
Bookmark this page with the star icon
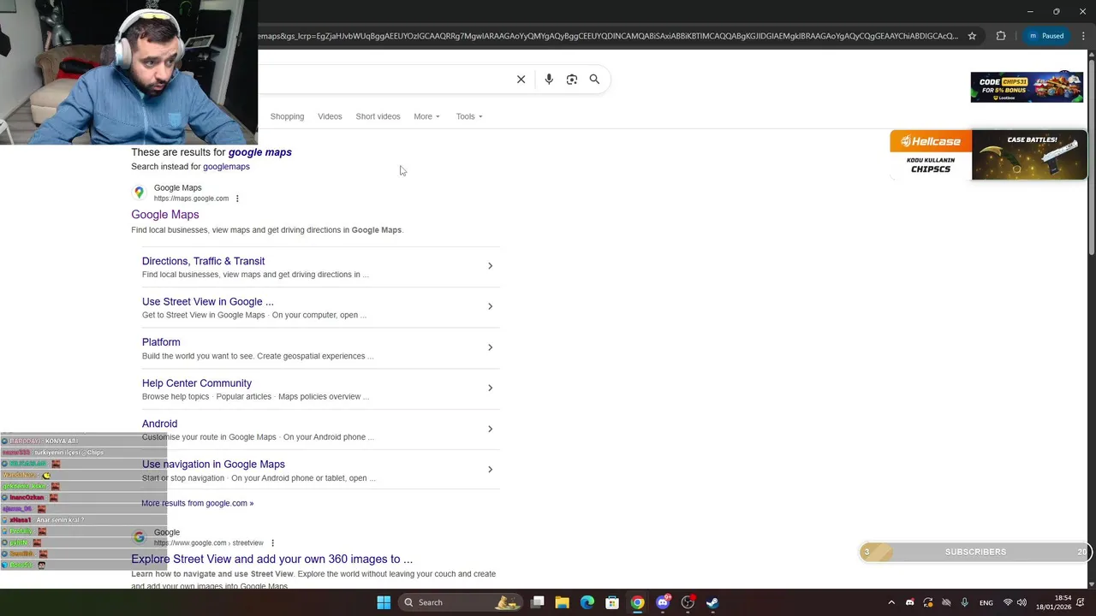972,36
